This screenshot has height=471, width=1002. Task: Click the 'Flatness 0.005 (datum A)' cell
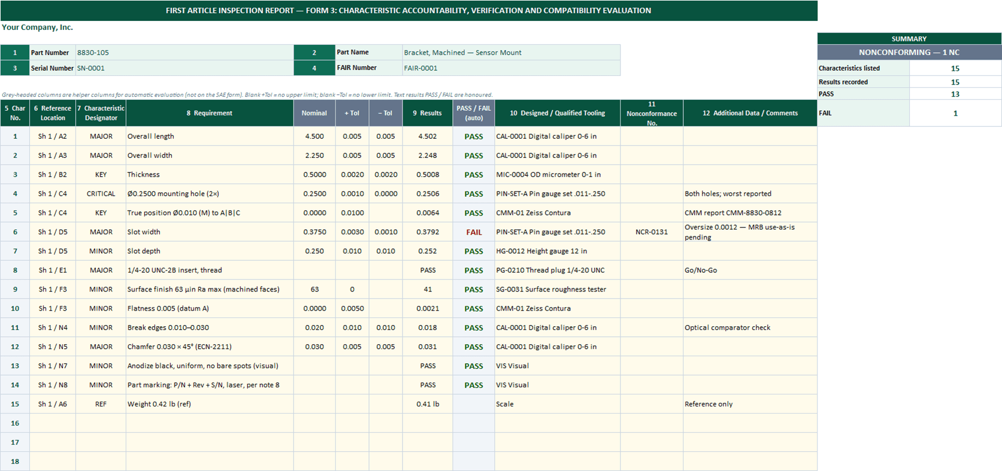(x=210, y=309)
